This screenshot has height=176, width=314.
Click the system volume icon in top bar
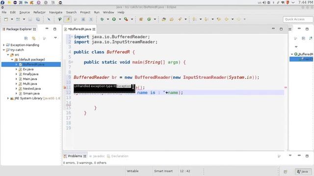click(264, 2)
